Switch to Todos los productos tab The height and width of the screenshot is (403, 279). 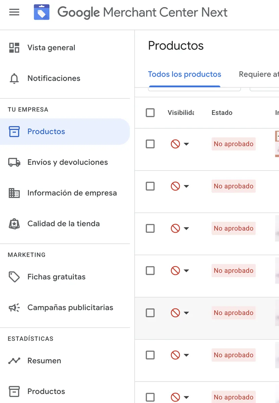point(184,75)
